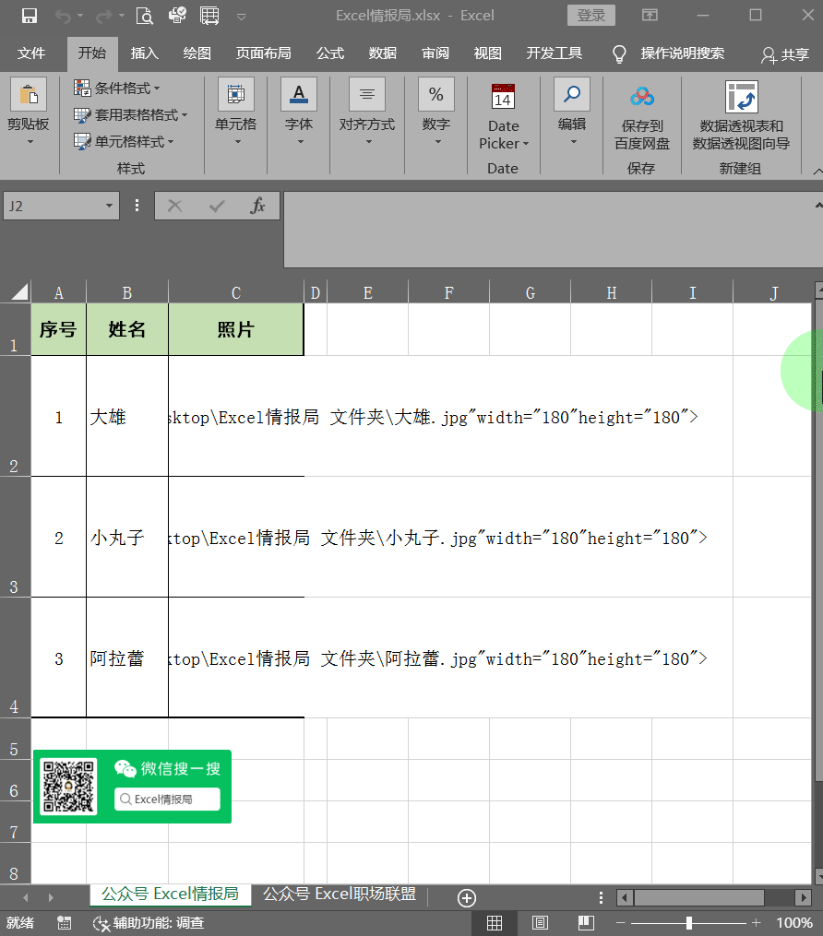
Task: Click the cell containing 大雄
Action: 127,417
